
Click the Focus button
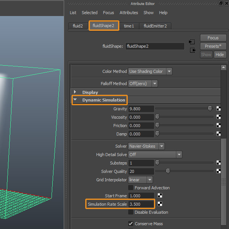pyautogui.click(x=213, y=38)
